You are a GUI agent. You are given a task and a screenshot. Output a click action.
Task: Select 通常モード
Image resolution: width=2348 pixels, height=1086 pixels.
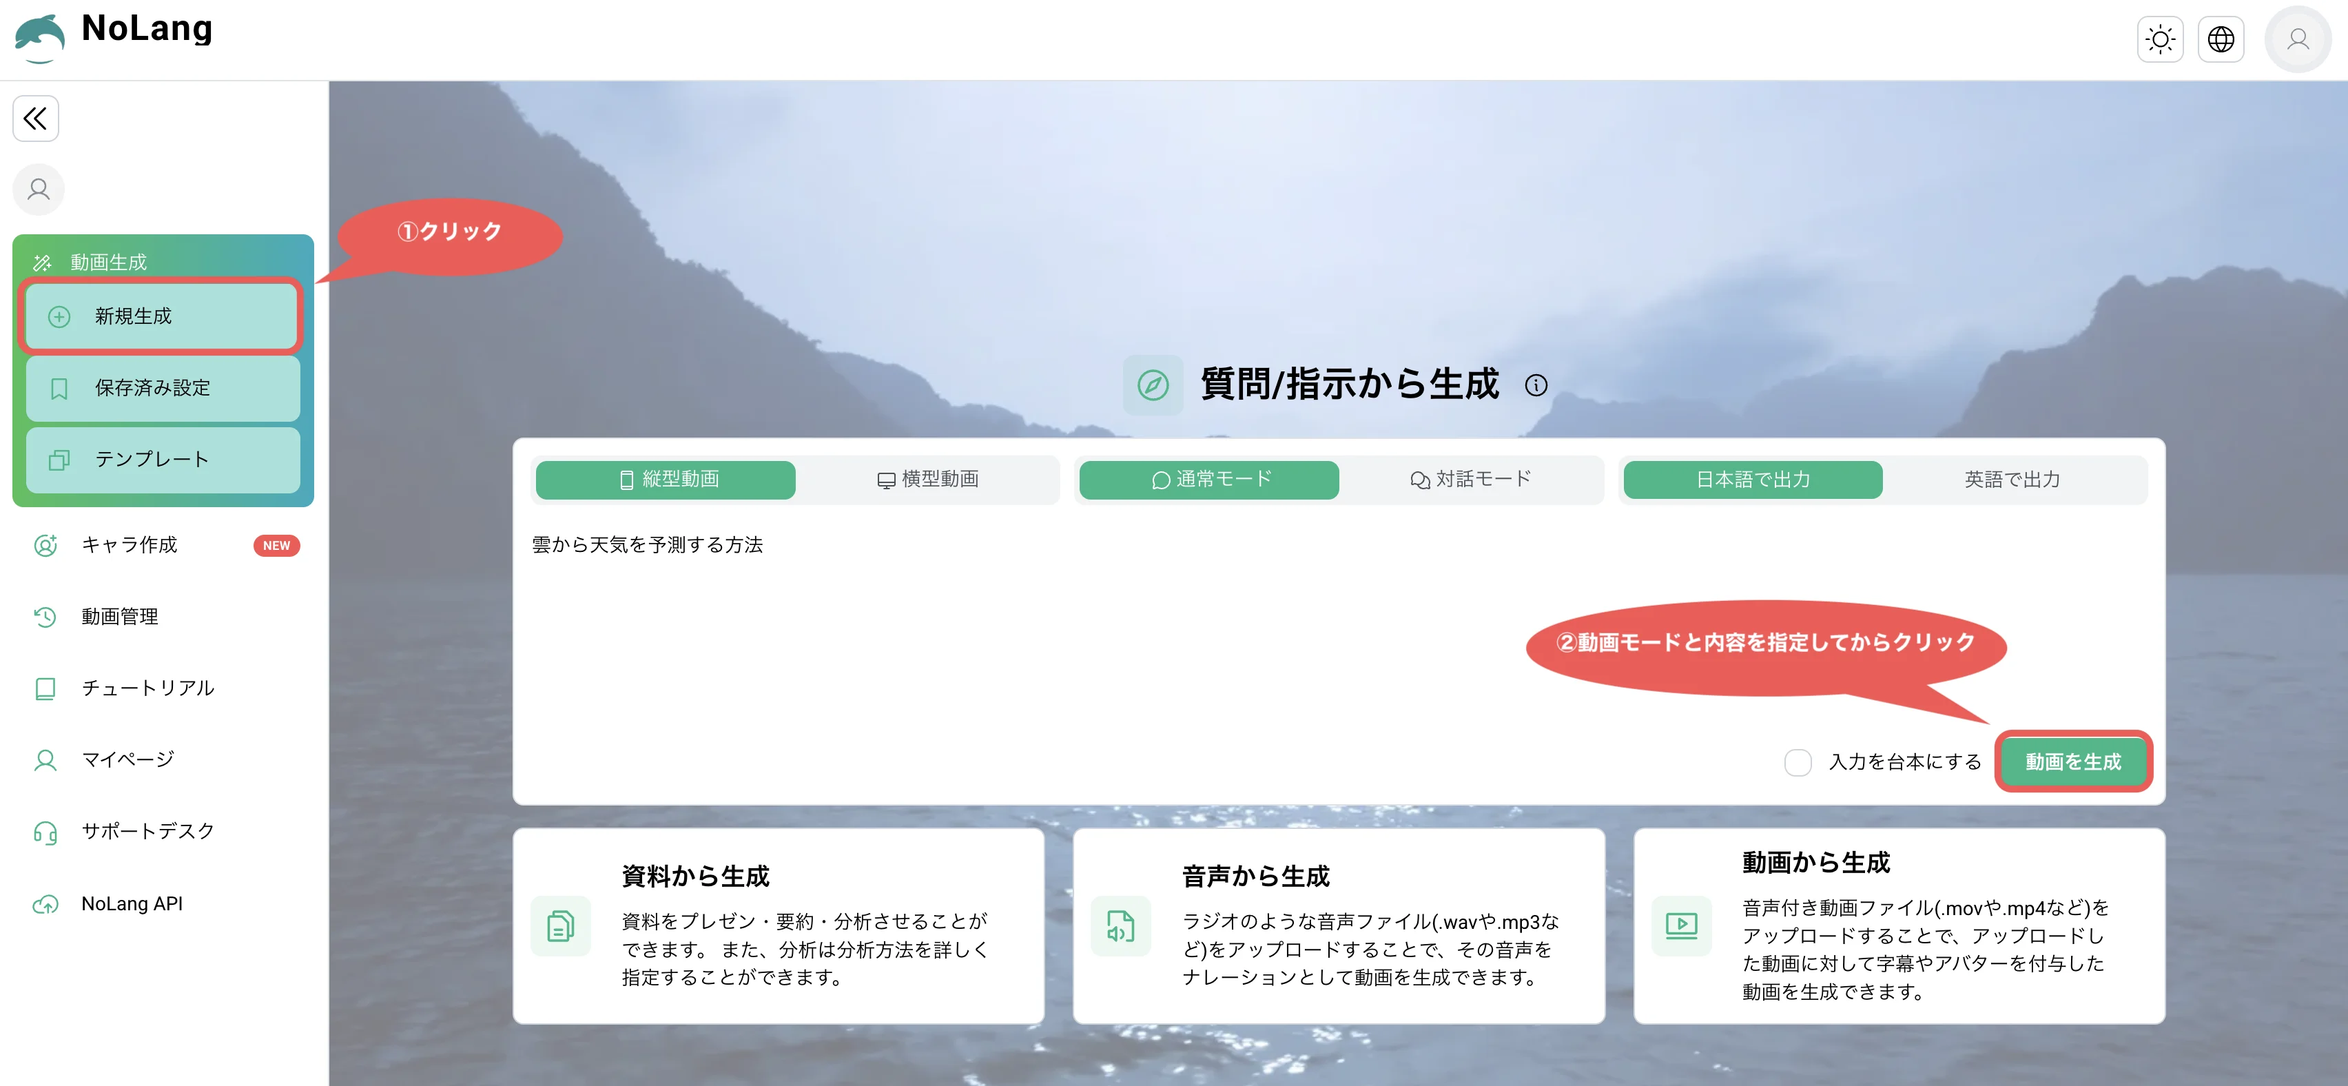(1208, 480)
